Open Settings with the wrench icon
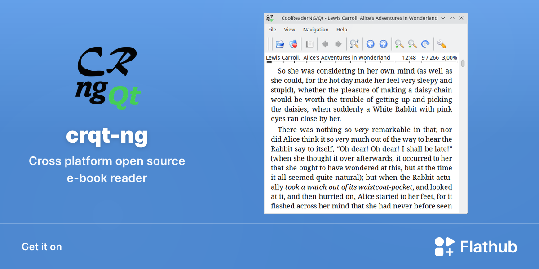539x269 pixels. click(x=441, y=44)
